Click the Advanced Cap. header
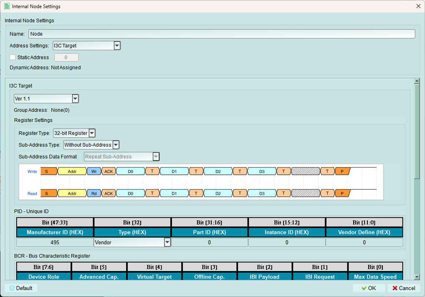425x297 pixels. pyautogui.click(x=99, y=277)
